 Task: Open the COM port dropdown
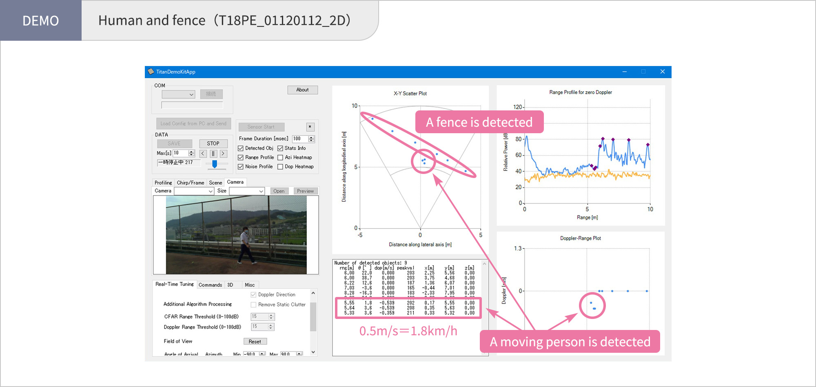click(178, 95)
